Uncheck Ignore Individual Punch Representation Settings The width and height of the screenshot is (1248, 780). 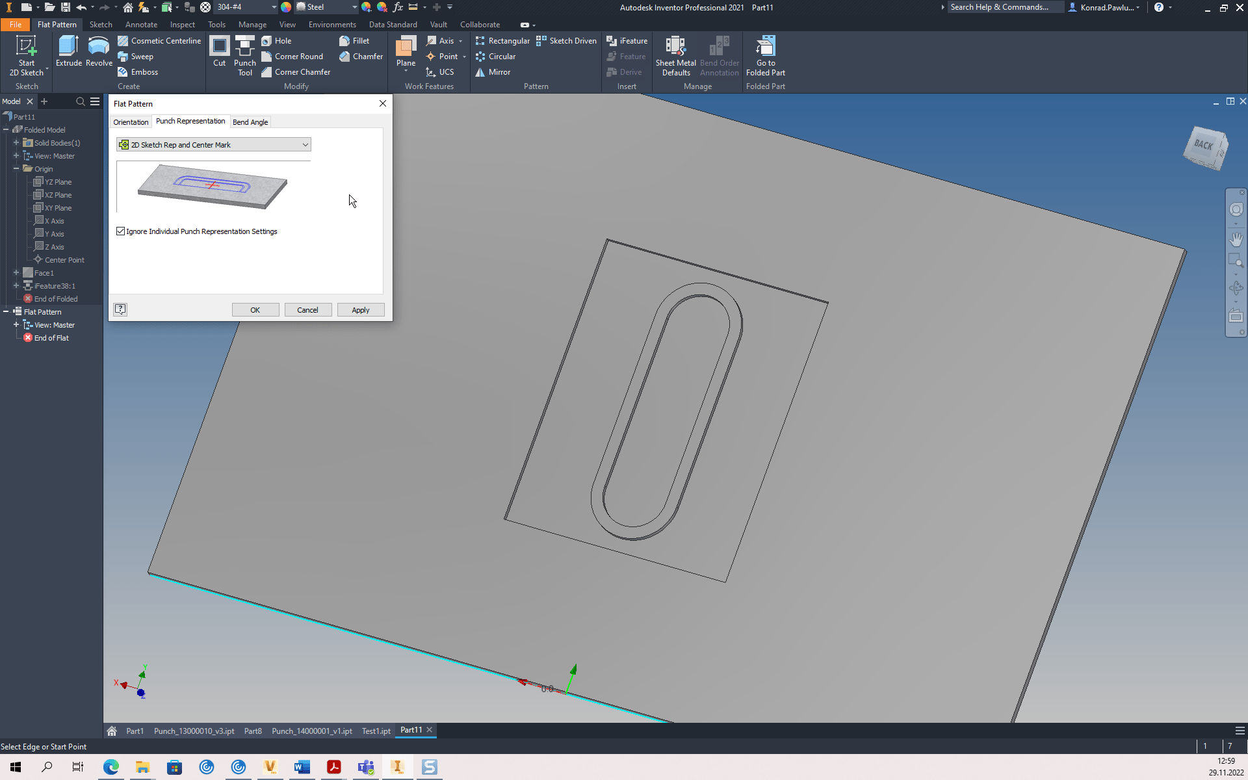(x=121, y=231)
